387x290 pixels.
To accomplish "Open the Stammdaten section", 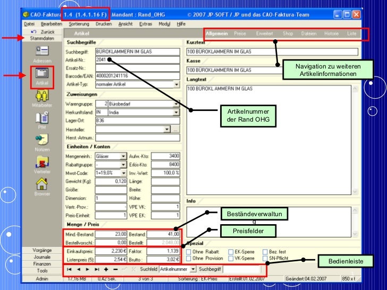I will click(42, 38).
